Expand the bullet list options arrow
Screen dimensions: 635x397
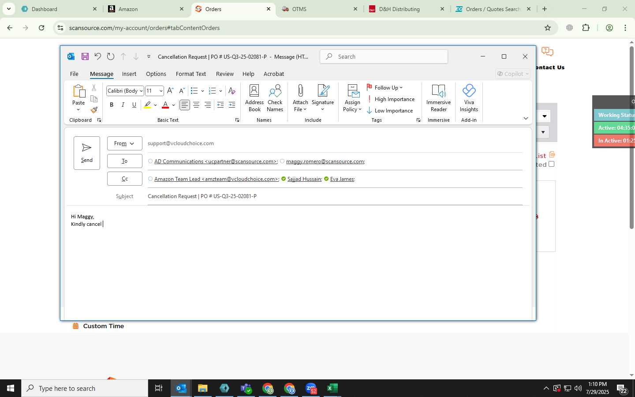202,91
